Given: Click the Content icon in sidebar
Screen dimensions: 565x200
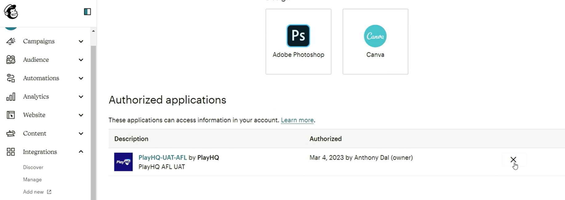Looking at the screenshot, I should (11, 133).
